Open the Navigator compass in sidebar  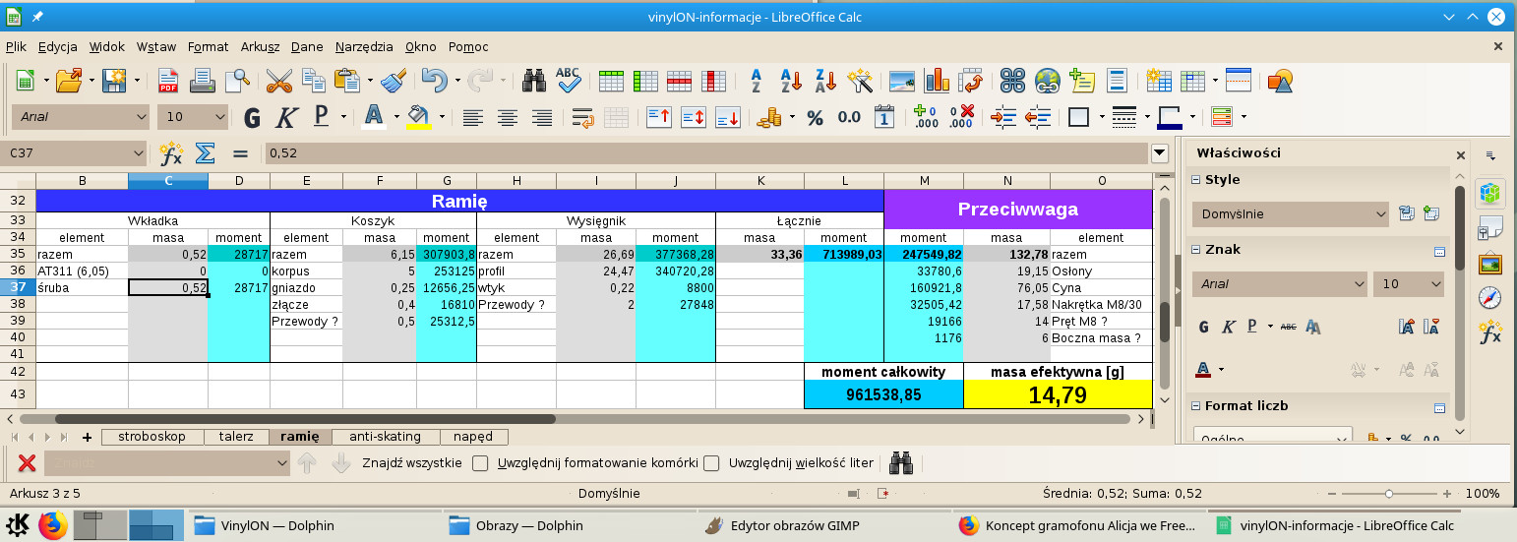tap(1489, 298)
